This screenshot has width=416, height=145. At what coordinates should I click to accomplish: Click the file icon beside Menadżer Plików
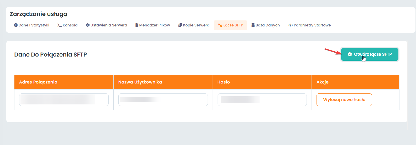pos(137,25)
